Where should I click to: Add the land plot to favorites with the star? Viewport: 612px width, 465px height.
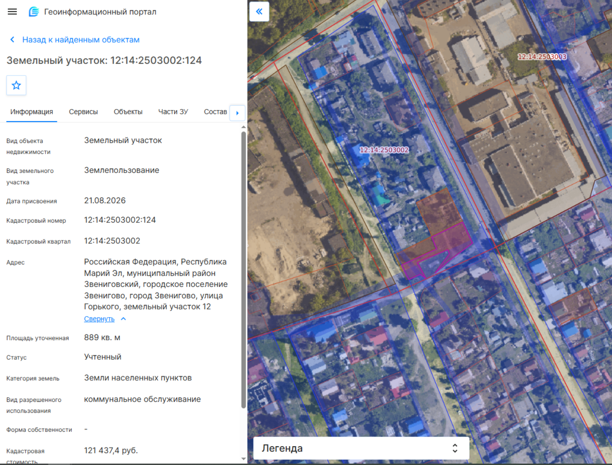coord(16,85)
